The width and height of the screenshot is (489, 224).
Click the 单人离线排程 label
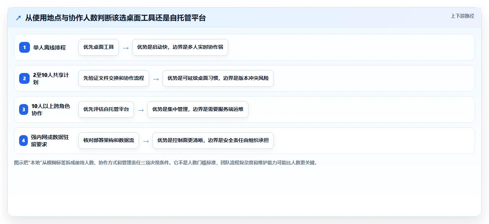[x=49, y=47]
